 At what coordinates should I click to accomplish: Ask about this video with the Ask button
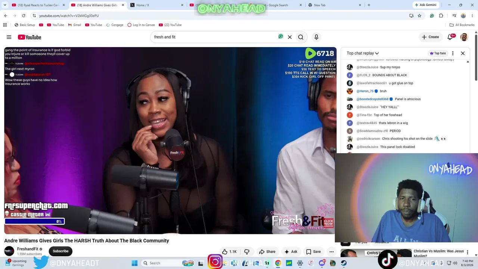[x=291, y=252]
